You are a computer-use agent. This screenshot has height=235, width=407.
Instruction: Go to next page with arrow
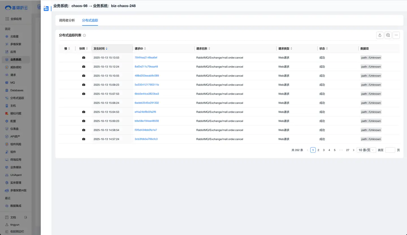pyautogui.click(x=353, y=150)
